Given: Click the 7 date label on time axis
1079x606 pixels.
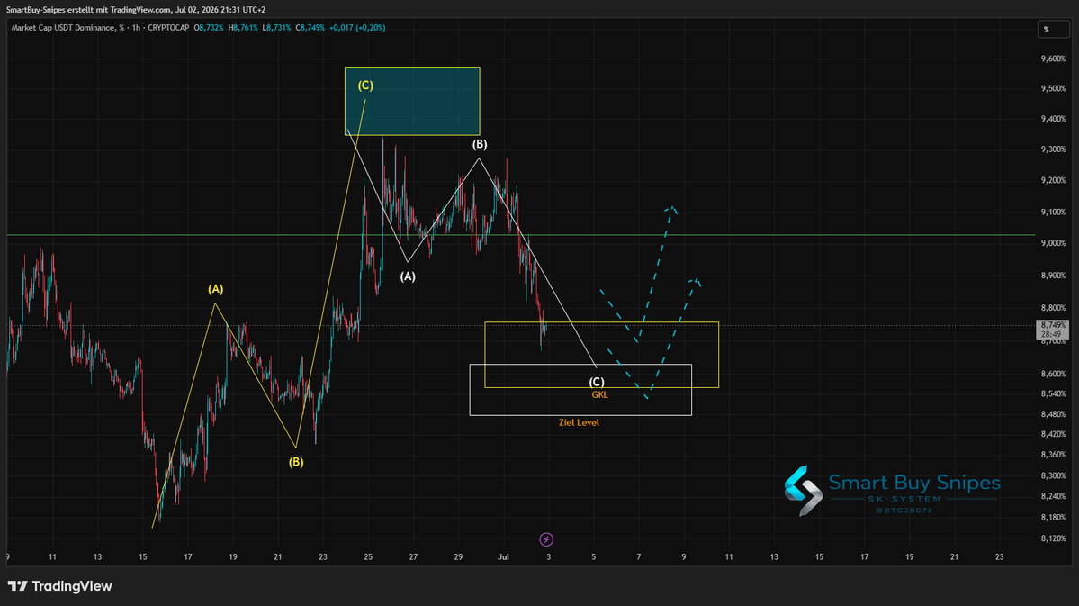Looking at the screenshot, I should [x=639, y=557].
